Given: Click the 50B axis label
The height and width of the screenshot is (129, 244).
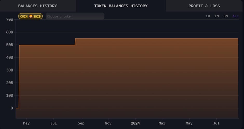Looking at the screenshot, I should click(x=10, y=45).
